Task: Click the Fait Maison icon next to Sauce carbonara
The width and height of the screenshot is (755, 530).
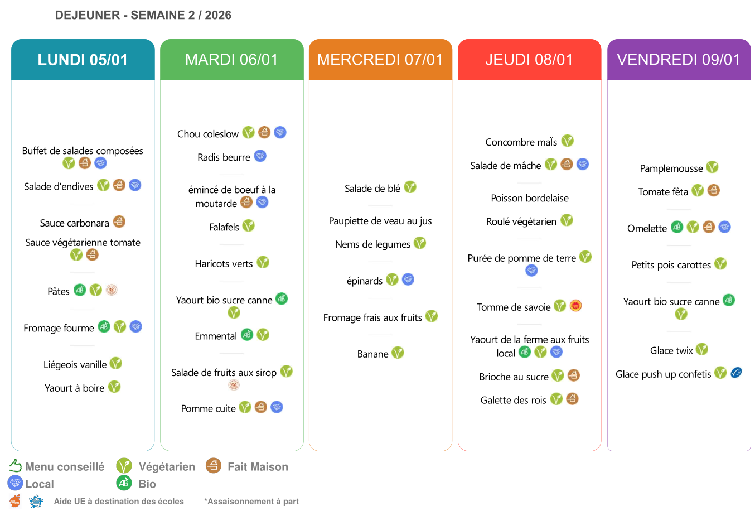Action: pyautogui.click(x=119, y=222)
